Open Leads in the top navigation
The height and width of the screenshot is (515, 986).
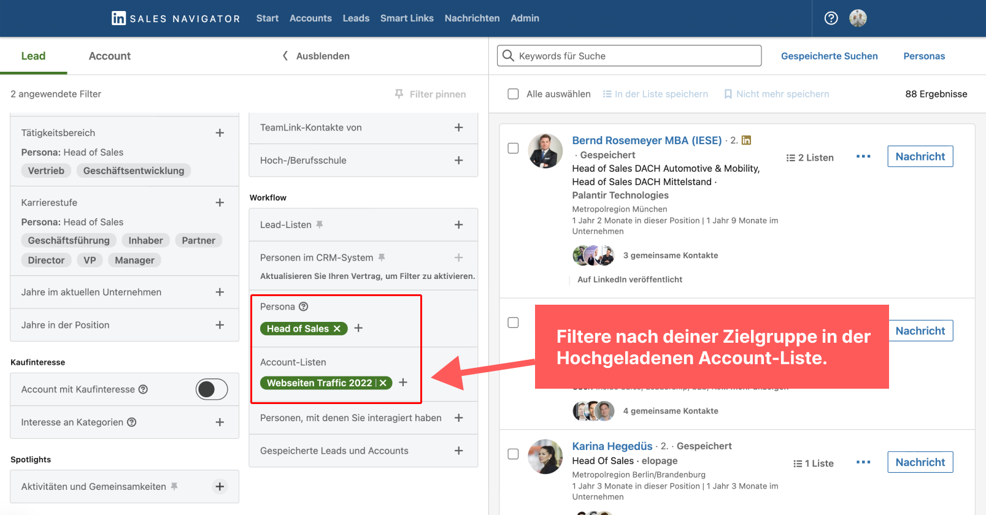[356, 18]
